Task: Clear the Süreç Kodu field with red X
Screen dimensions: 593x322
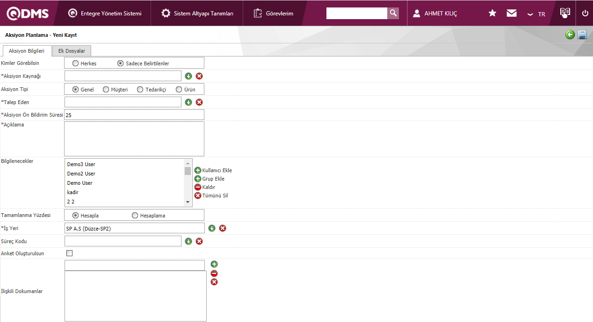Action: (x=199, y=241)
